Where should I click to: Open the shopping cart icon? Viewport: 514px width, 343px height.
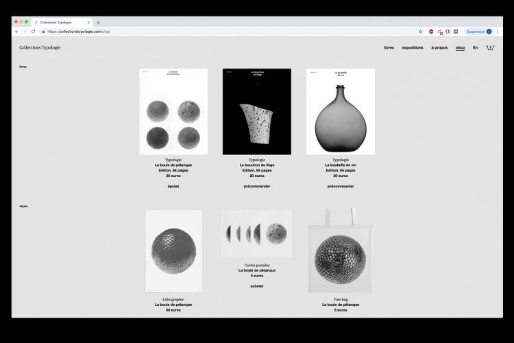pyautogui.click(x=490, y=47)
